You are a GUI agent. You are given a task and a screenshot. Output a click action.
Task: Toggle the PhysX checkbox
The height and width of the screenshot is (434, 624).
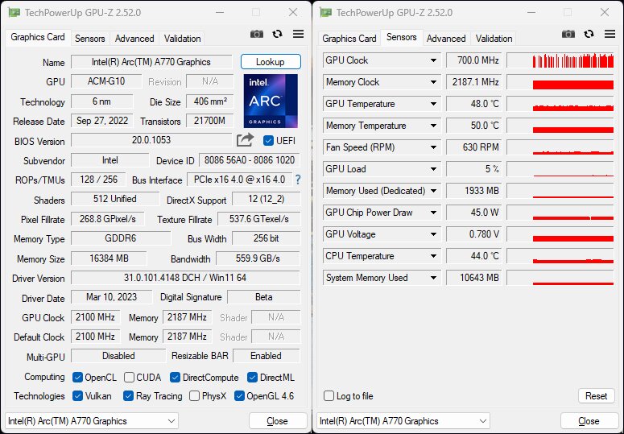195,396
